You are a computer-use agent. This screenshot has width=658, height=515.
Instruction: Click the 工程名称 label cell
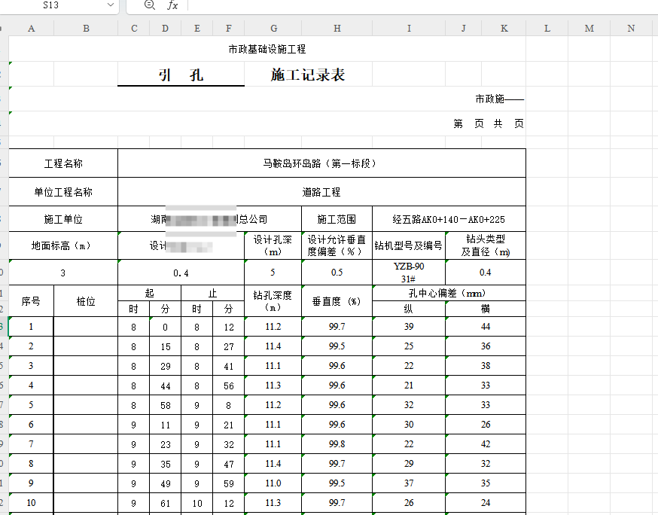[x=63, y=163]
